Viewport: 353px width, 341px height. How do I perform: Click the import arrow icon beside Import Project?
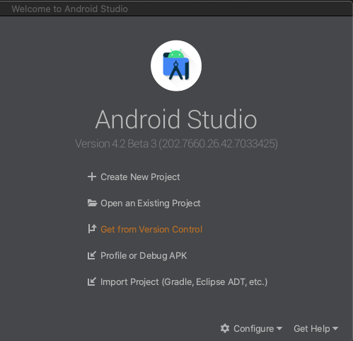coord(92,281)
